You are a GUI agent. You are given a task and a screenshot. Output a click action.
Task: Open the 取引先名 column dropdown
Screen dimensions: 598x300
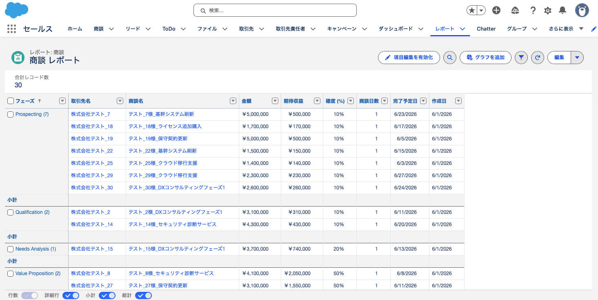[x=120, y=101]
